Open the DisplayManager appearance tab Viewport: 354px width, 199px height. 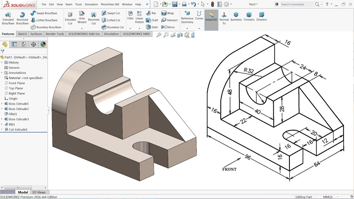click(43, 44)
